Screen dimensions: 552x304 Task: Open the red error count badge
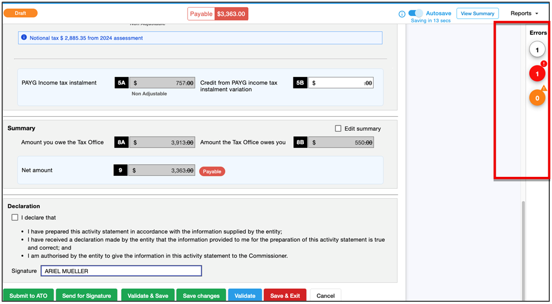point(537,74)
